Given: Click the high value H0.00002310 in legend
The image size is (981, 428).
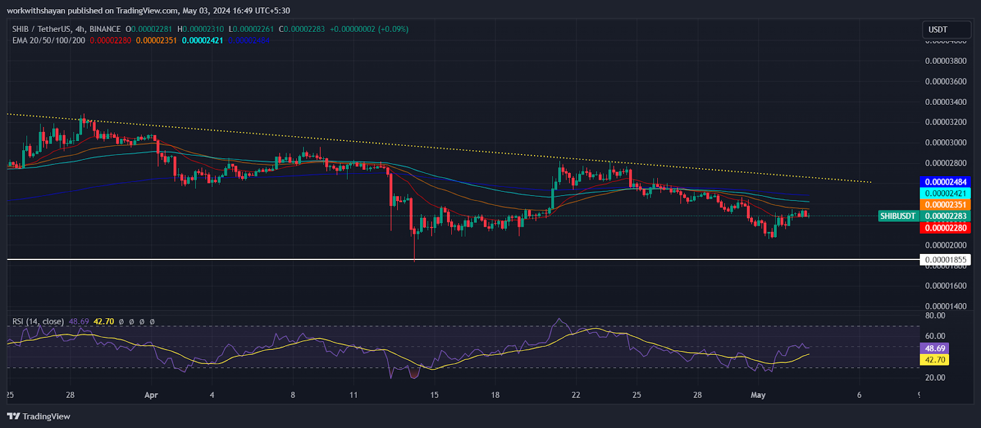Looking at the screenshot, I should [200, 29].
